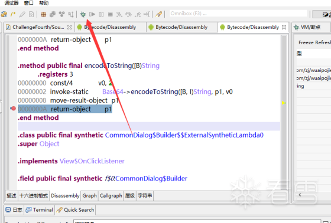Switch to the Graph tab

(90, 196)
